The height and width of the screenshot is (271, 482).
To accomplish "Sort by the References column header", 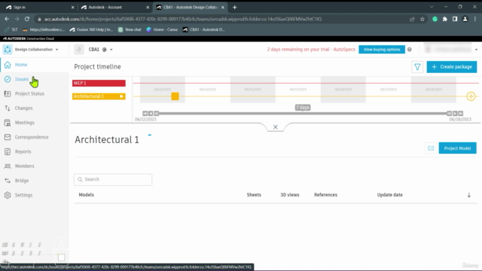I will (x=325, y=195).
